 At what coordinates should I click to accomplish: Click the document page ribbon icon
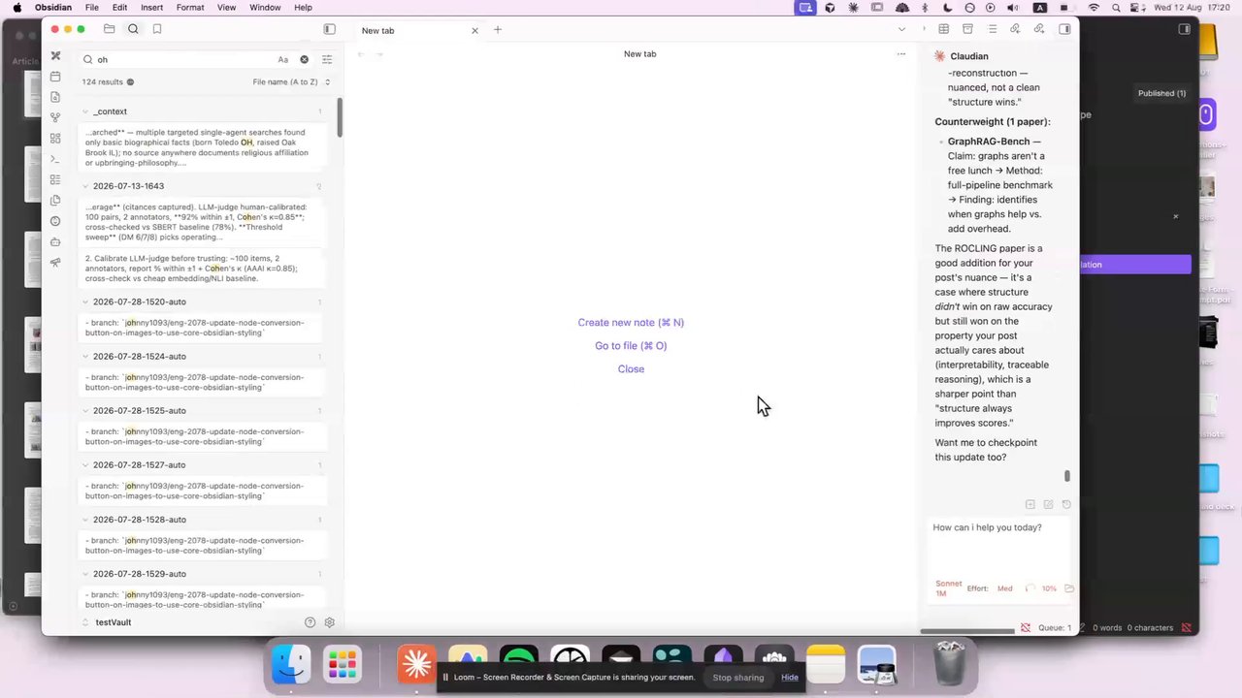(55, 97)
